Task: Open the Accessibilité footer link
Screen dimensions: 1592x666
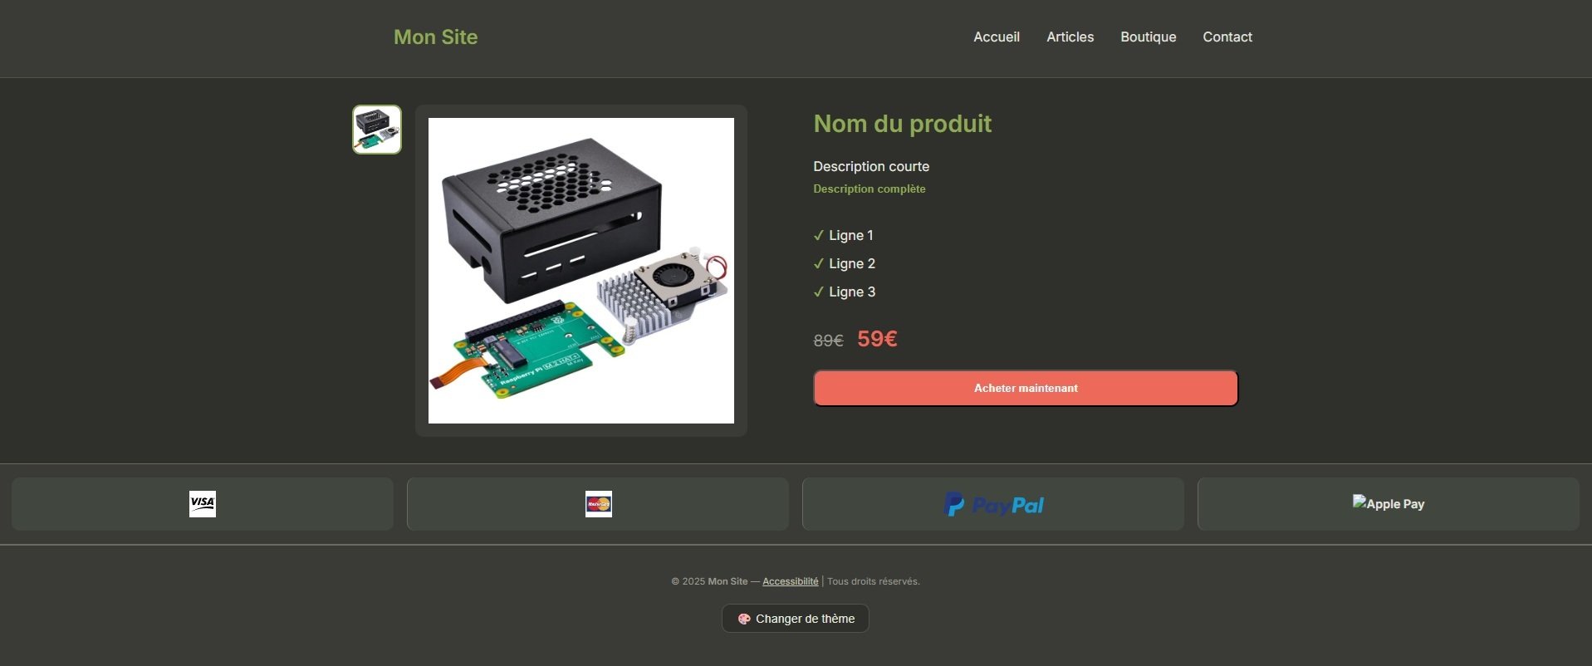Action: click(790, 581)
